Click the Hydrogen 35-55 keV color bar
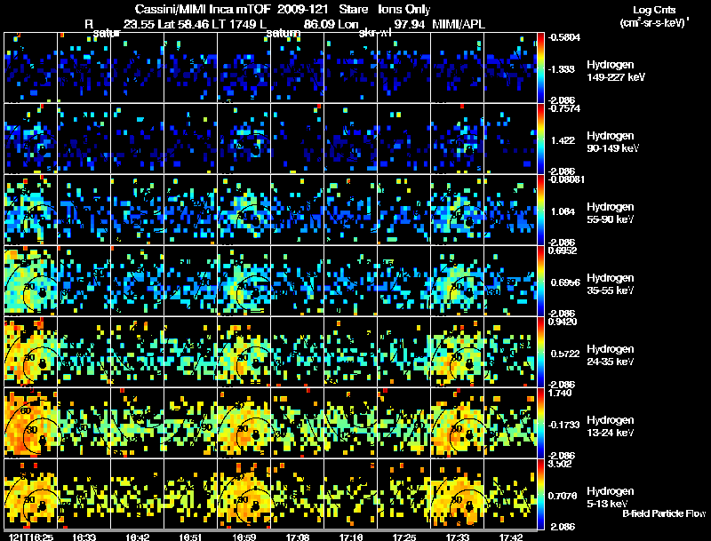711x541 pixels. click(x=540, y=281)
